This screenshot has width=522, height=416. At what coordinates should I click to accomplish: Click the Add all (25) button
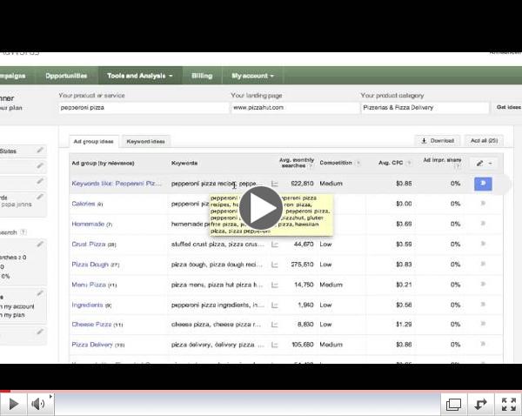tap(484, 141)
